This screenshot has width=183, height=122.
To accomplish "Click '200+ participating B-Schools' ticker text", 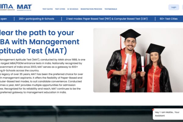I will [36, 19].
